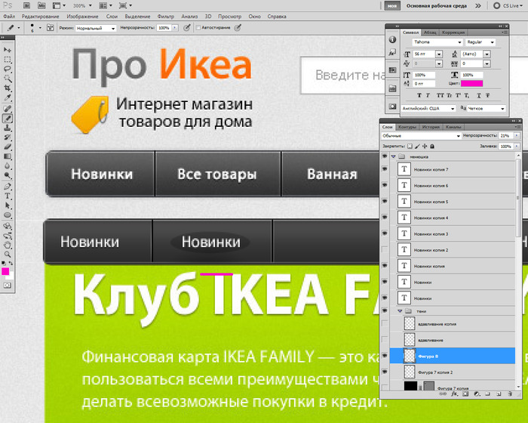The image size is (528, 423).
Task: Switch to the Абзац tab
Action: click(x=430, y=32)
